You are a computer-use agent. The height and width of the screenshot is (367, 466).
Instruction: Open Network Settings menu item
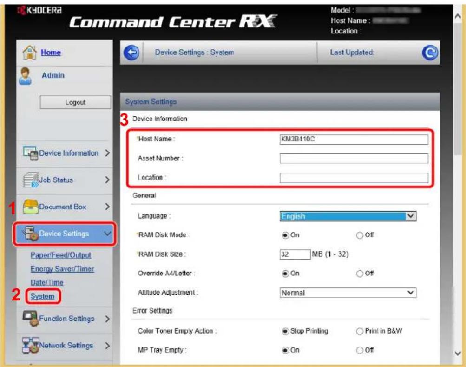(65, 346)
